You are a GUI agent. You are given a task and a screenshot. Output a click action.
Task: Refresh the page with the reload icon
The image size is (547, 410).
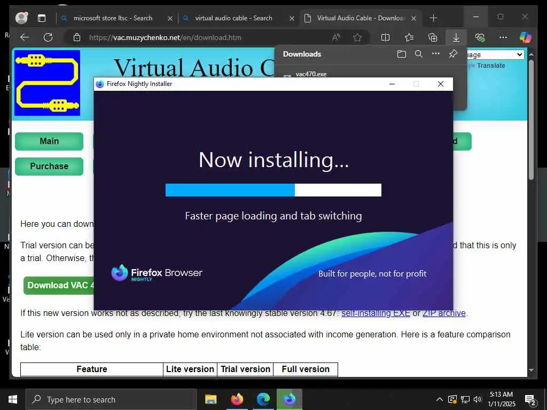click(x=48, y=37)
